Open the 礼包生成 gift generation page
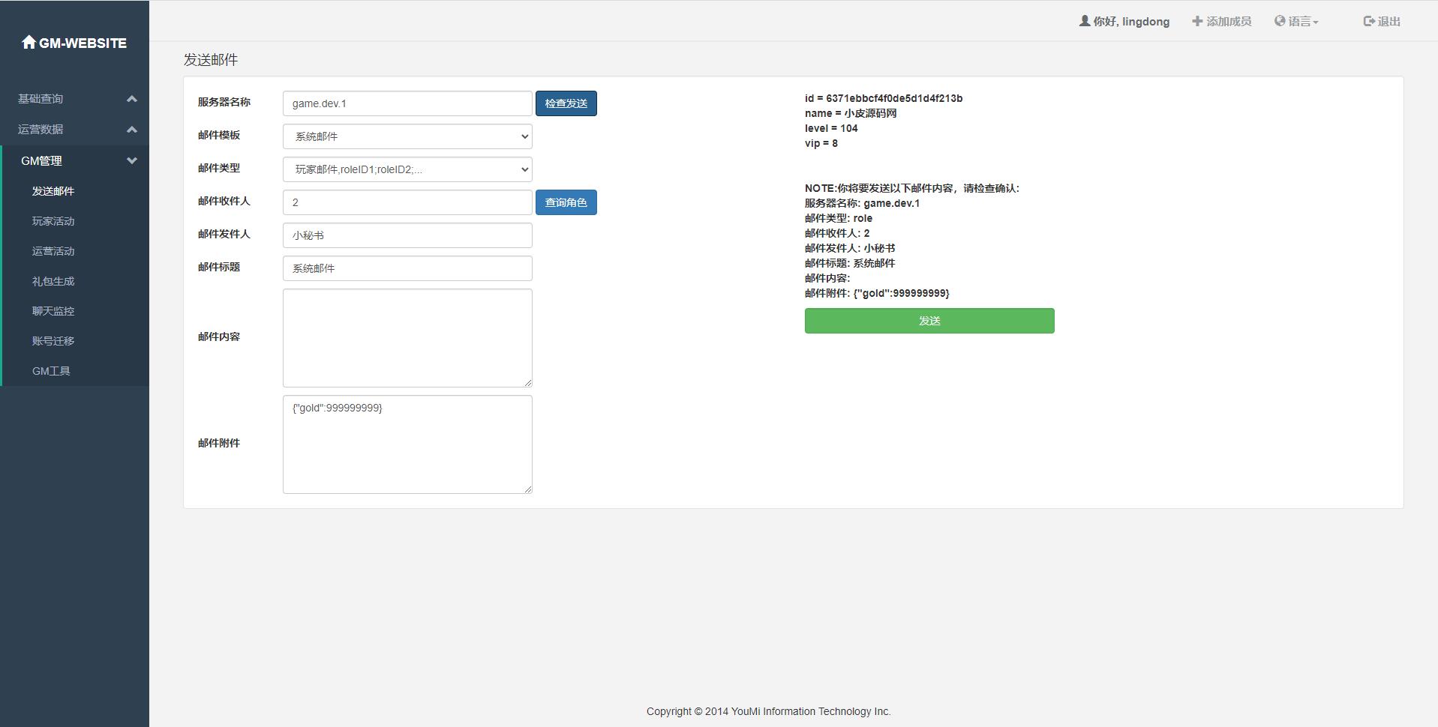 pos(53,280)
